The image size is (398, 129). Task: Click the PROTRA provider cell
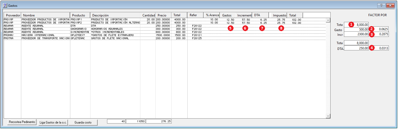[12, 38]
